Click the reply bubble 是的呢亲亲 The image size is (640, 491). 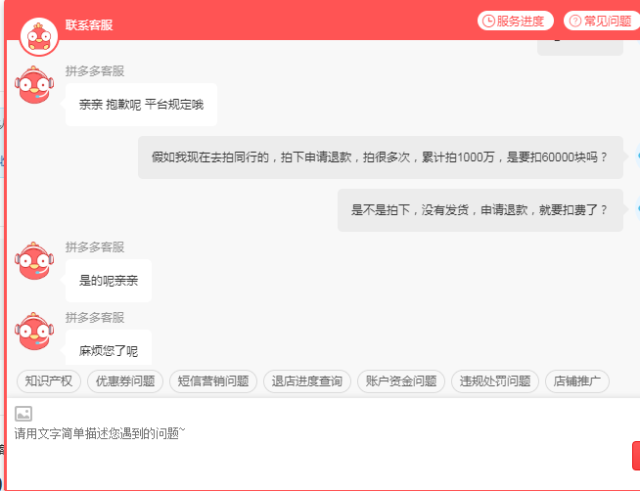[x=109, y=281]
